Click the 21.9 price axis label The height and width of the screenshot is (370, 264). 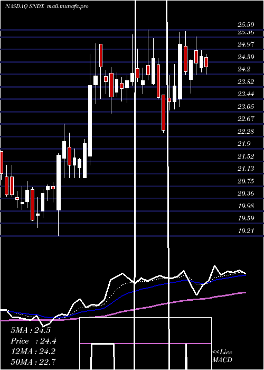click(x=244, y=144)
